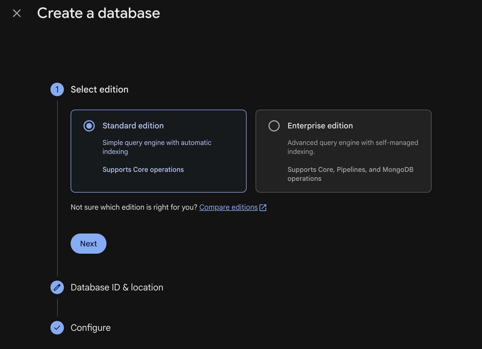The height and width of the screenshot is (349, 482).
Task: Click the checkmark icon beside Configure
Action: click(57, 327)
